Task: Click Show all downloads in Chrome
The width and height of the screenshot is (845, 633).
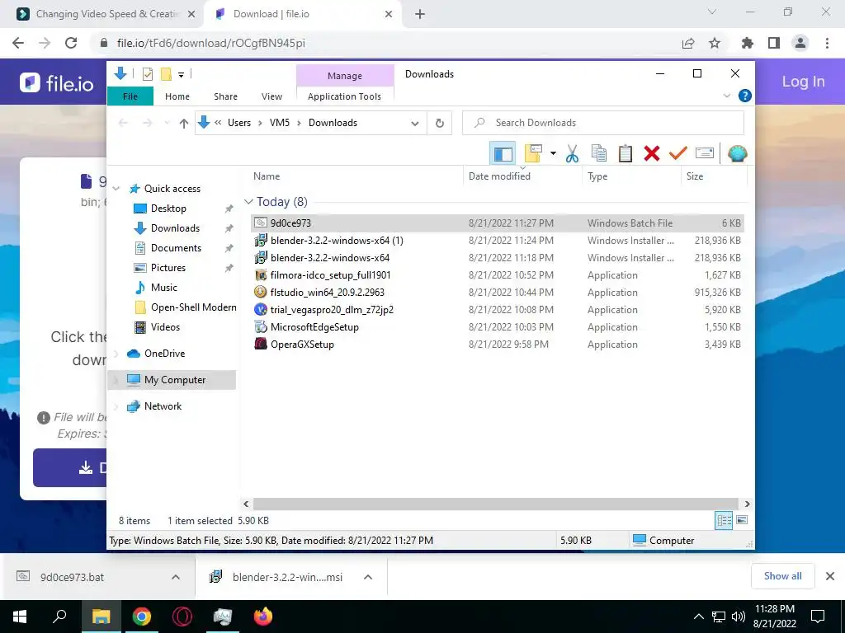Action: (782, 576)
